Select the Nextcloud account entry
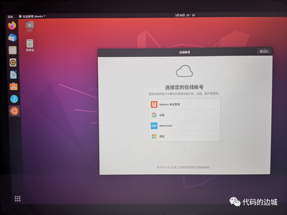This screenshot has height=215, width=287. tap(185, 126)
